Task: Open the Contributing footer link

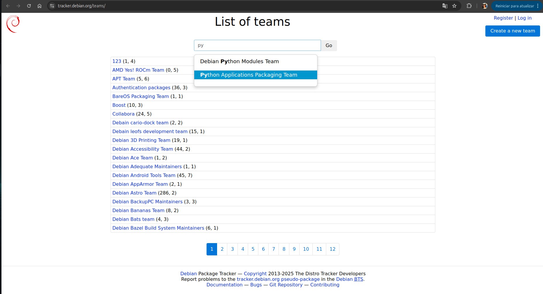Action: [x=325, y=285]
